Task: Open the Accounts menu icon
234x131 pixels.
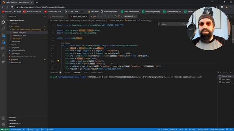Action: coord(3,118)
